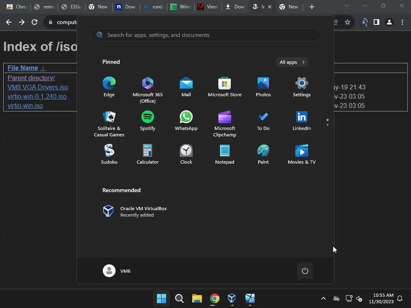The width and height of the screenshot is (411, 308).
Task: Launch Movies & TV app
Action: coord(302,154)
